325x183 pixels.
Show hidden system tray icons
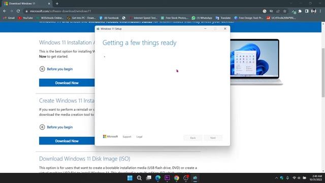[x=276, y=178]
